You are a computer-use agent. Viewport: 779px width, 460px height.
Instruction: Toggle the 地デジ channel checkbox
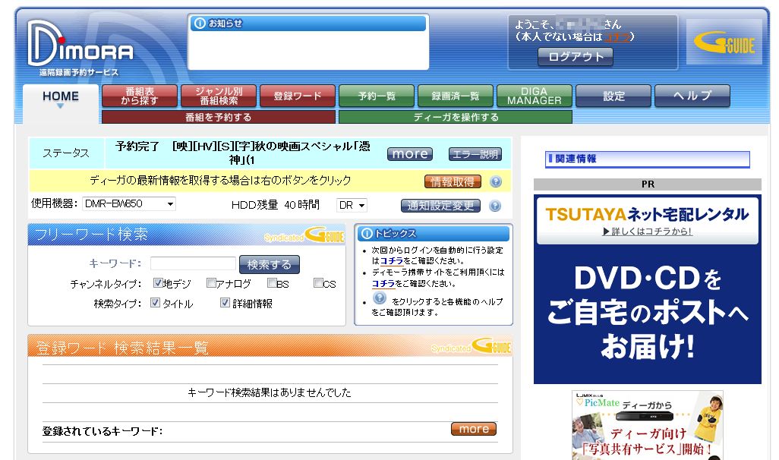[x=158, y=283]
